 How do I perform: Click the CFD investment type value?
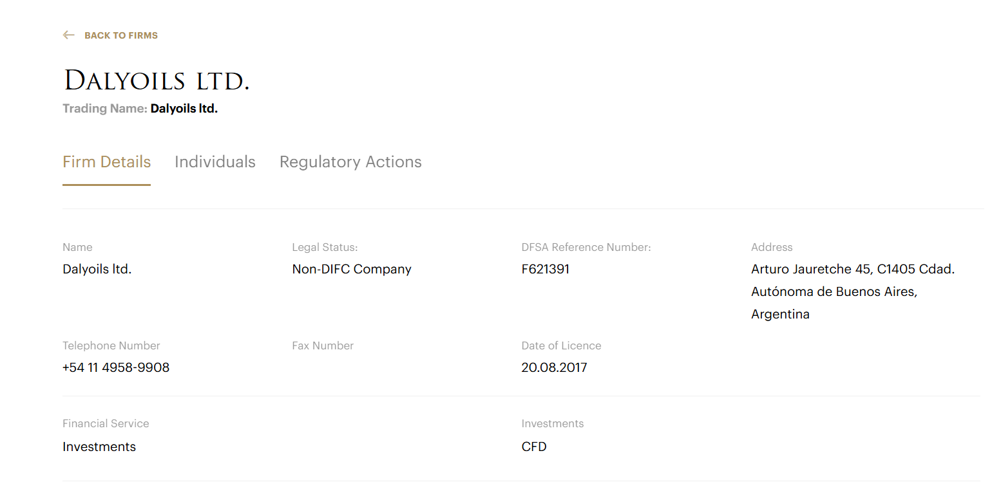[534, 447]
